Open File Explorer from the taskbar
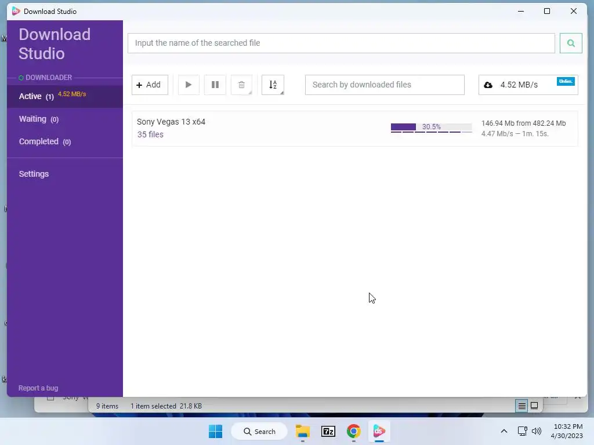594x445 pixels. point(303,431)
